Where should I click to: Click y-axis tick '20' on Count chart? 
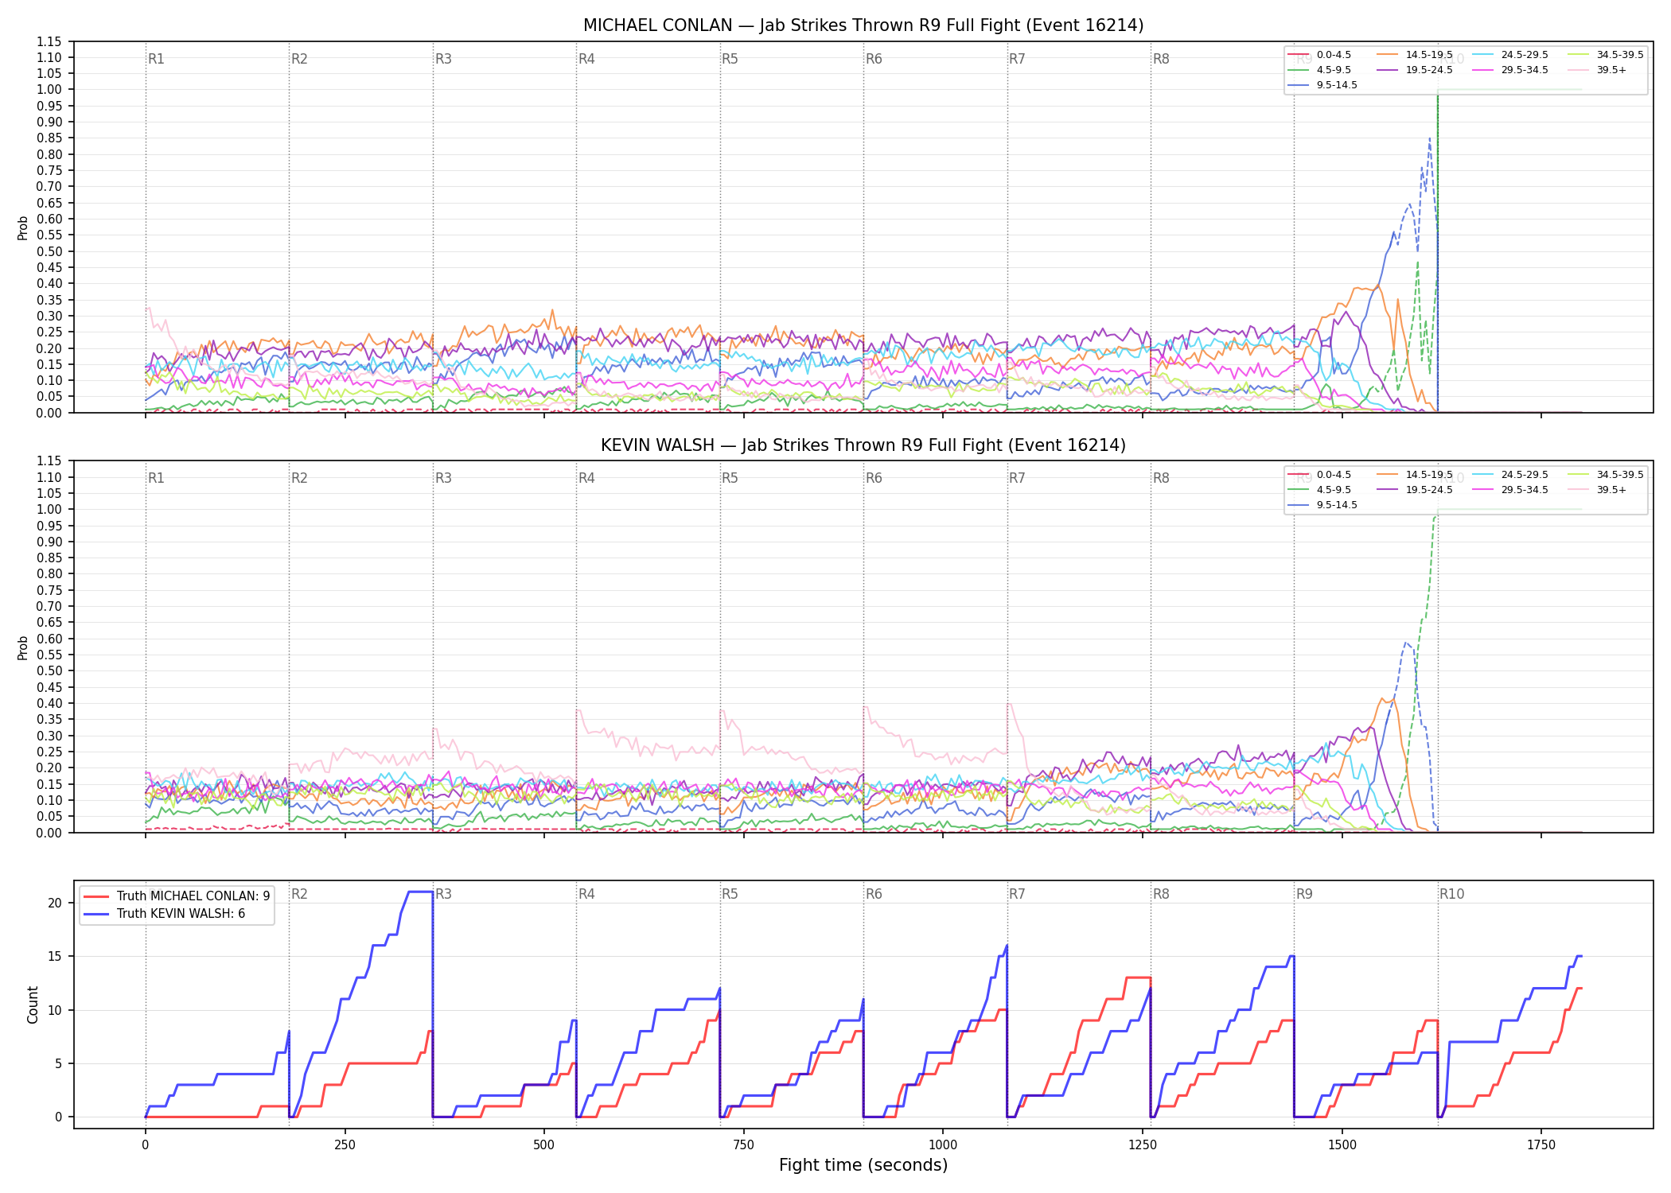click(55, 903)
